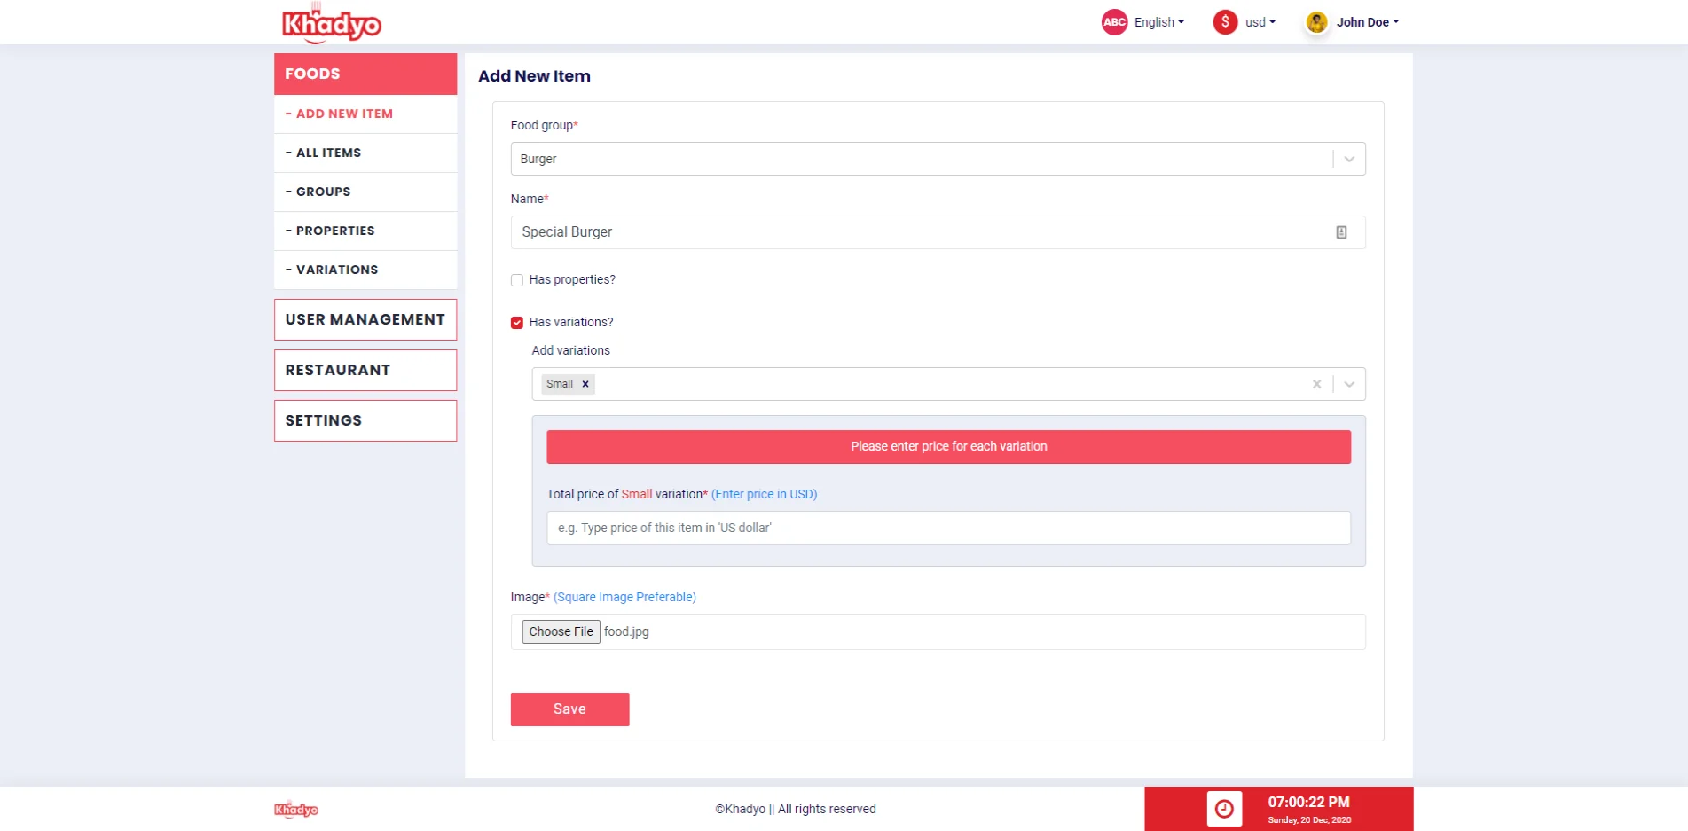Screen dimensions: 1688x831
Task: Clear all selected variations
Action: 1316,384
